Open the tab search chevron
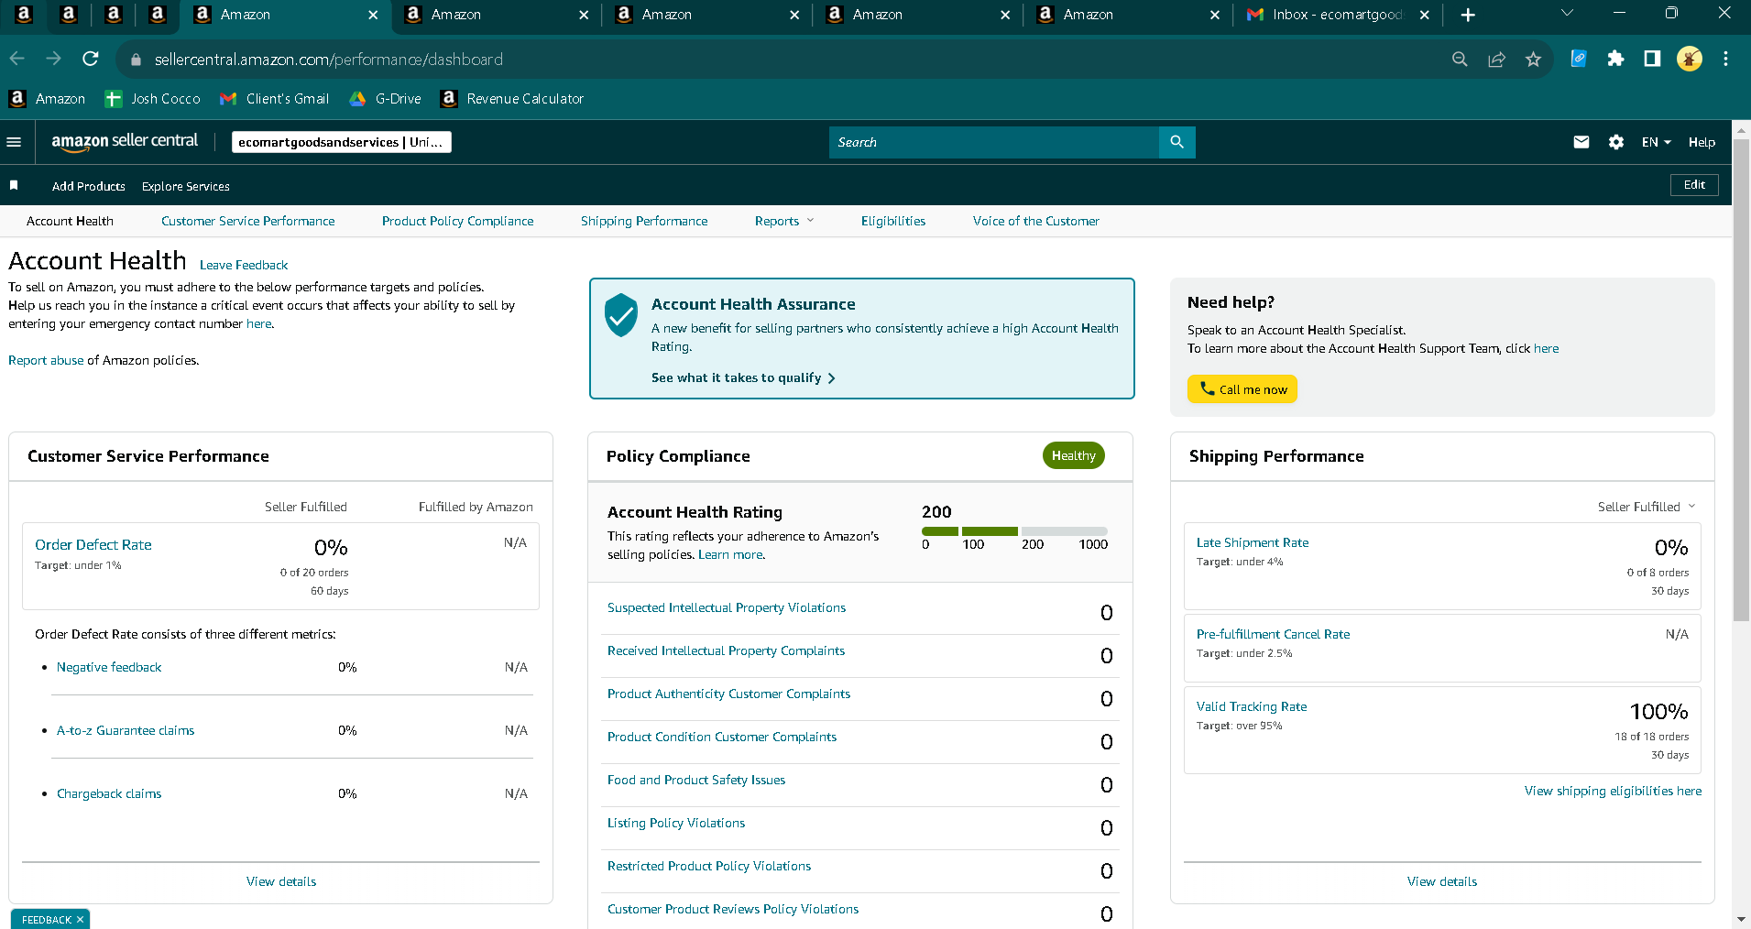The height and width of the screenshot is (929, 1751). point(1567,13)
